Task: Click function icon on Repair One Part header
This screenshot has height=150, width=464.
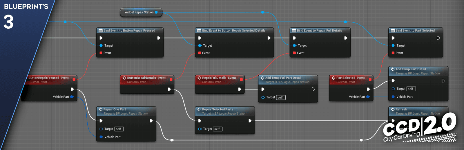Action: pyautogui.click(x=101, y=109)
